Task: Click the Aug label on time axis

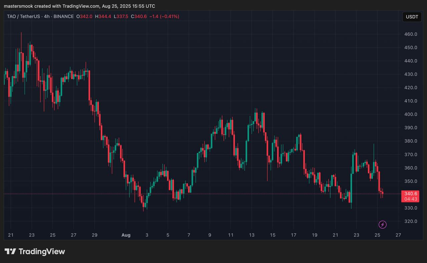Action: pos(126,235)
